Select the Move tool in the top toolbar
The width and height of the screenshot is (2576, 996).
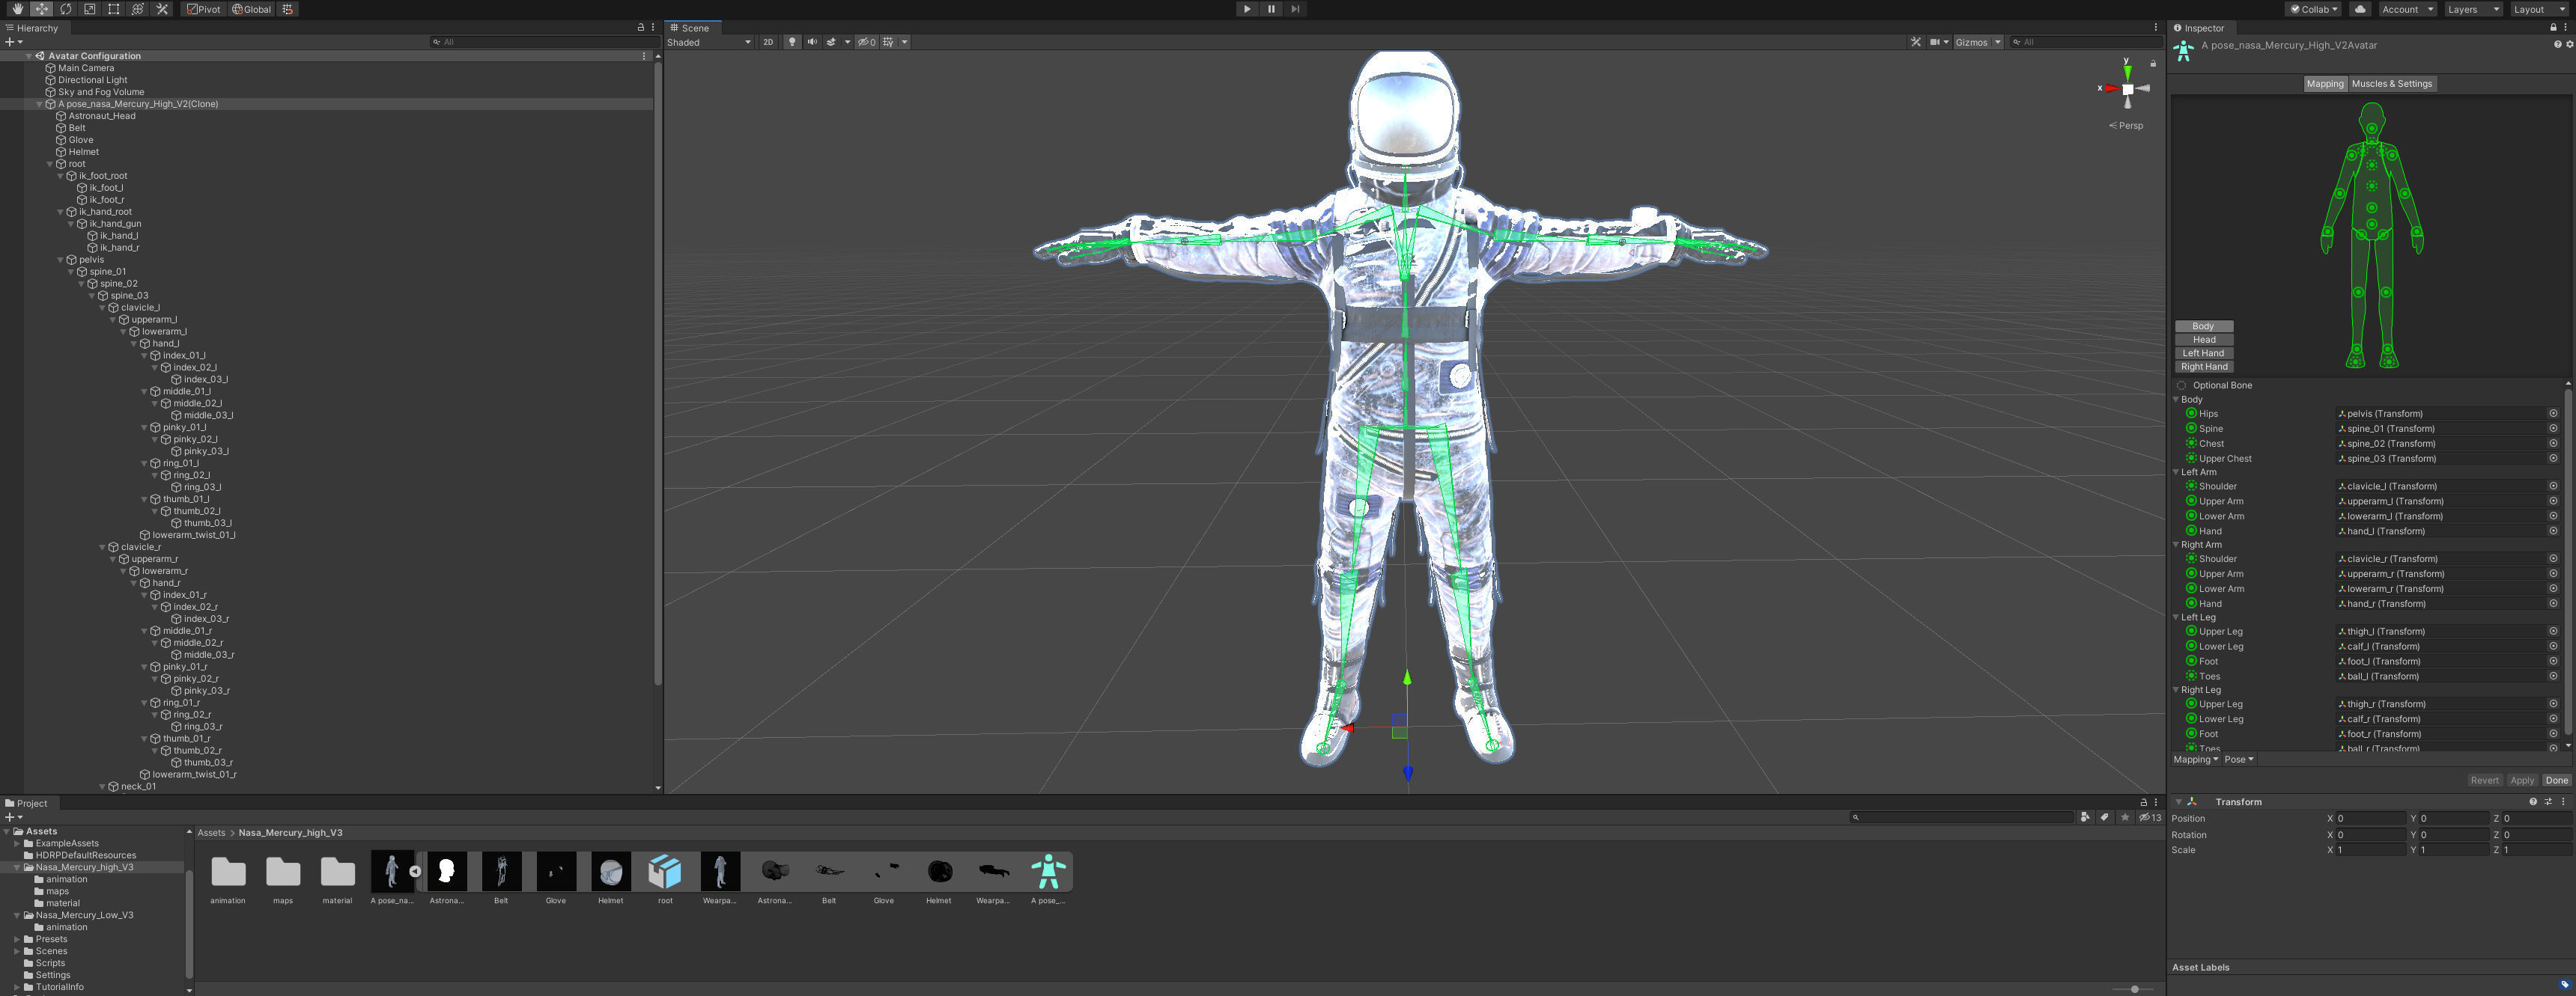(41, 9)
